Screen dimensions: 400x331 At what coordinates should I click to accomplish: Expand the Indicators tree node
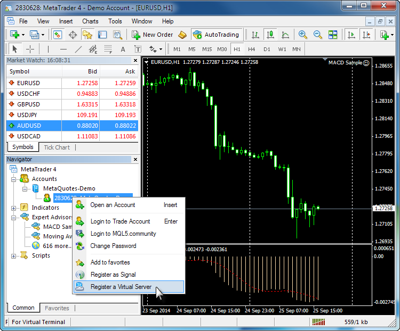tap(14, 208)
